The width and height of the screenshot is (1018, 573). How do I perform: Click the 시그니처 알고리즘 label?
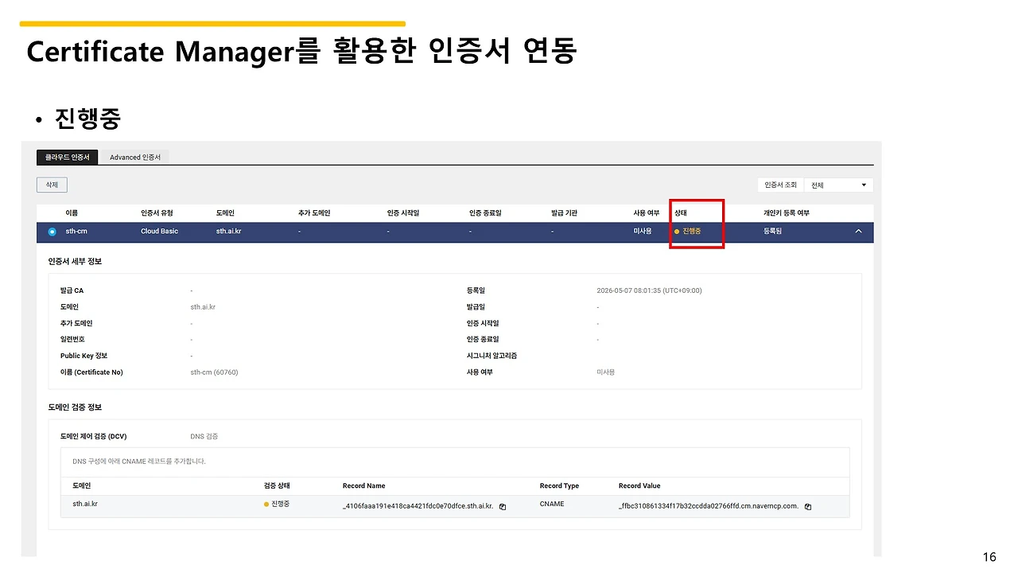pyautogui.click(x=492, y=356)
